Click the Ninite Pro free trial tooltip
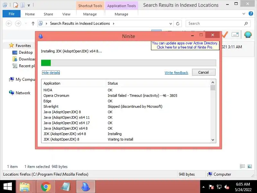Screen dimensions: 257x193 [x=185, y=45]
